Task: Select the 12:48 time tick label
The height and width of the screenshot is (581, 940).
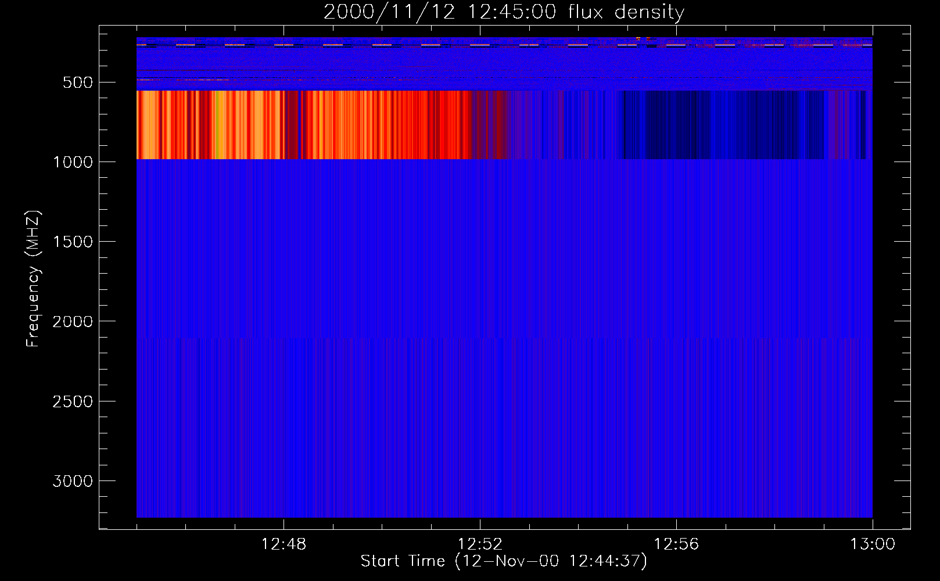Action: 284,544
